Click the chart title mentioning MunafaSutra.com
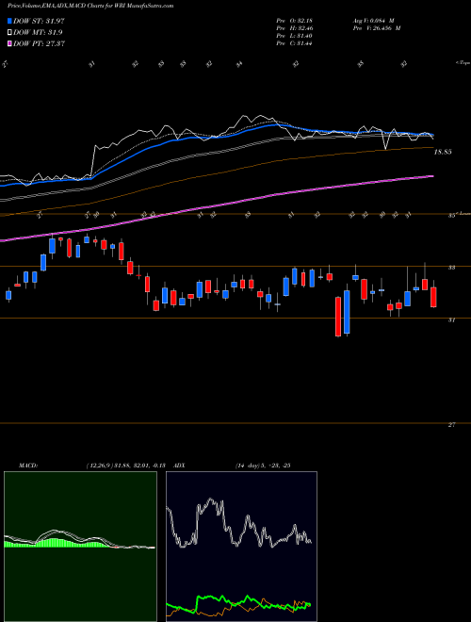 tap(90, 7)
